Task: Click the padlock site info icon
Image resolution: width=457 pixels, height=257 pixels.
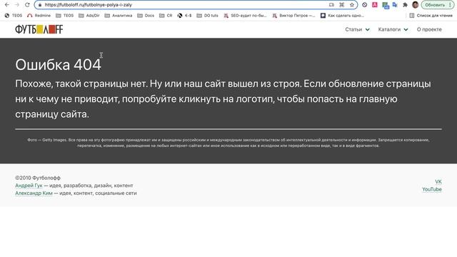Action: tap(40, 5)
